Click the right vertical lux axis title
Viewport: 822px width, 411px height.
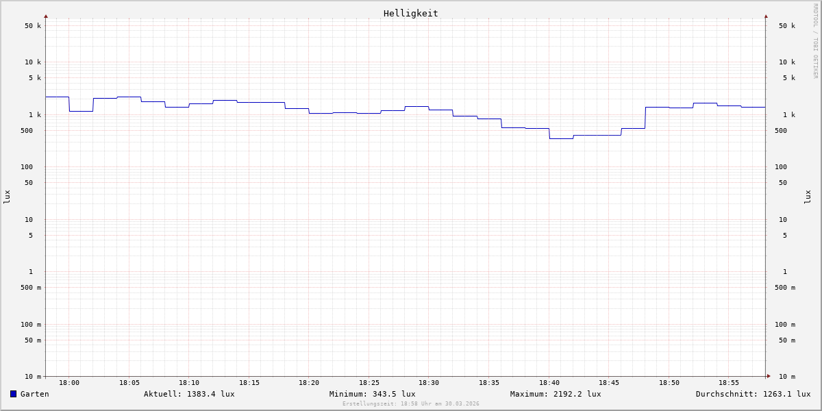pyautogui.click(x=808, y=197)
